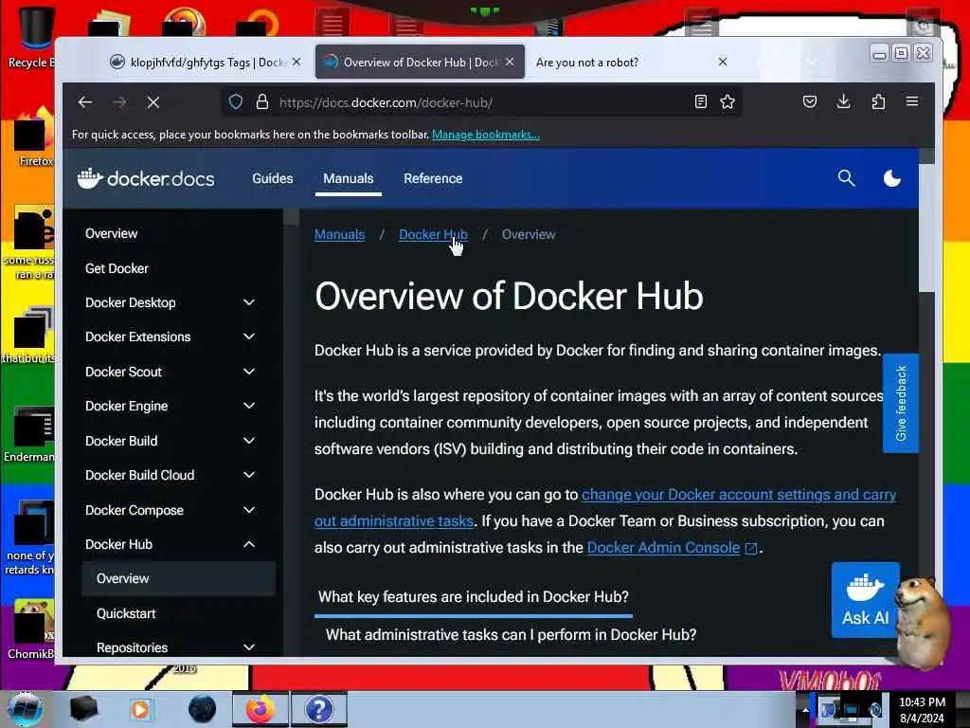Bookmark this page with the star icon

pos(727,101)
